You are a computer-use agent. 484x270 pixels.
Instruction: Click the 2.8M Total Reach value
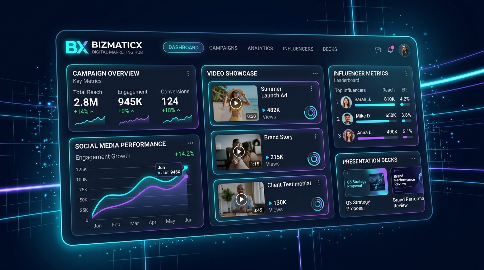pyautogui.click(x=86, y=102)
